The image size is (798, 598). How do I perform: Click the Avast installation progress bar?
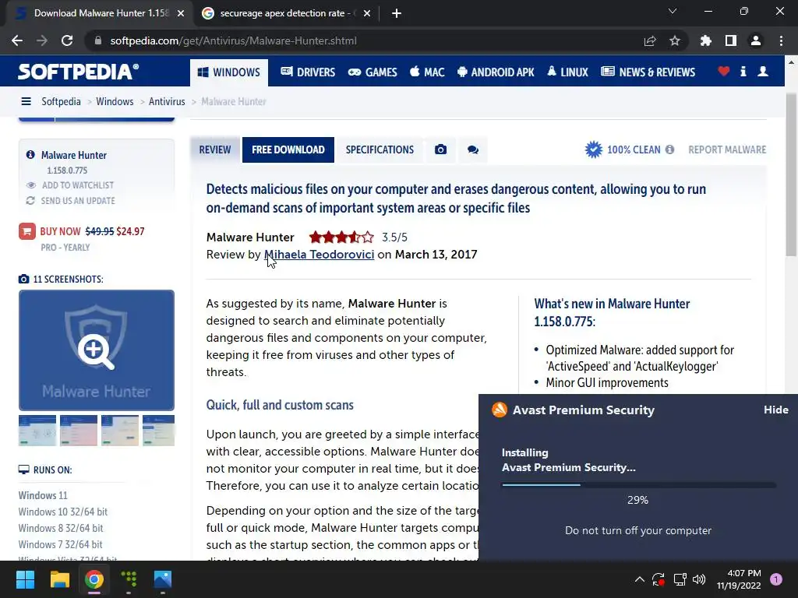coord(639,485)
